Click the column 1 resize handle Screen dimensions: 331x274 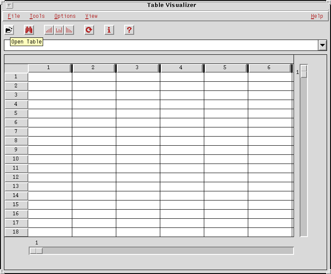click(71, 68)
